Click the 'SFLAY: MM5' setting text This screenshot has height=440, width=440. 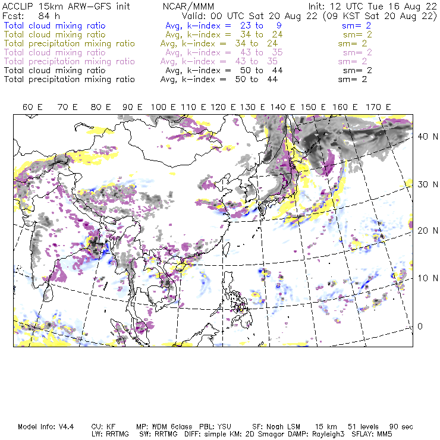point(372,434)
